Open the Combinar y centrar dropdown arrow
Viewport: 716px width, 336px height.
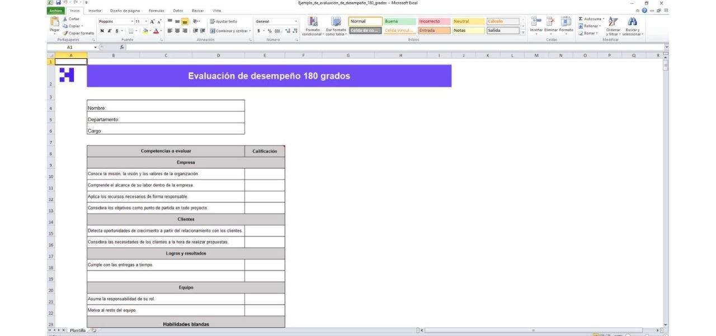click(249, 30)
